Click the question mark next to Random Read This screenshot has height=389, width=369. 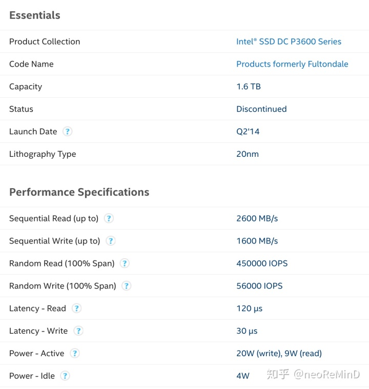[x=125, y=263]
